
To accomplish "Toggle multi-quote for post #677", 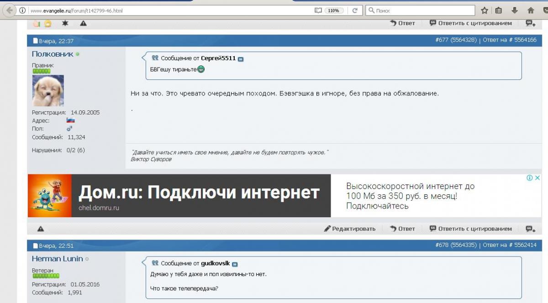I will (530, 229).
